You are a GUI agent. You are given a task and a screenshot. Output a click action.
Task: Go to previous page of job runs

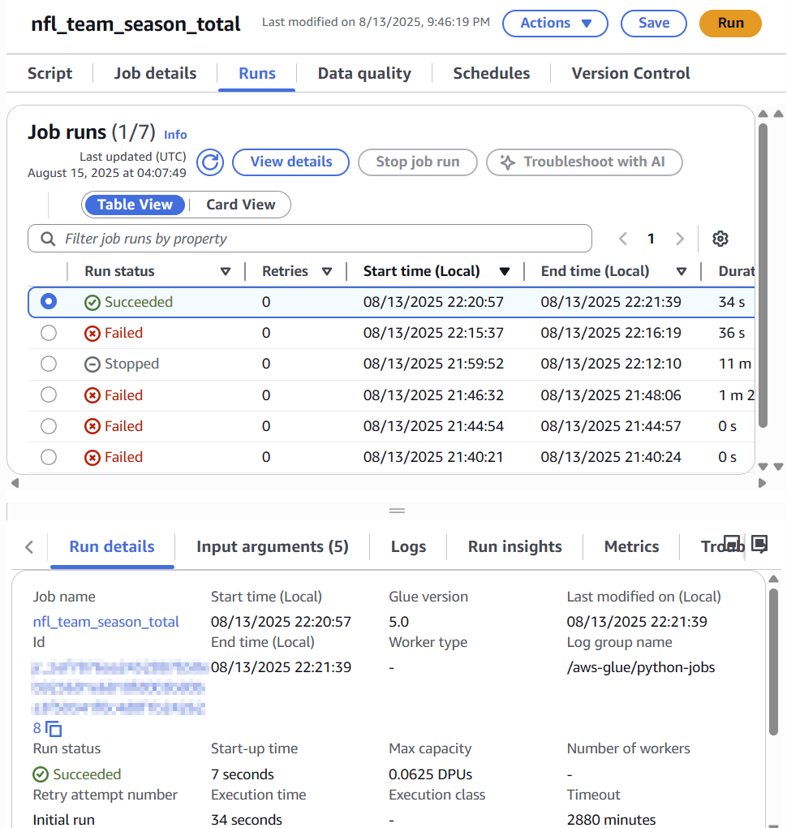(623, 239)
